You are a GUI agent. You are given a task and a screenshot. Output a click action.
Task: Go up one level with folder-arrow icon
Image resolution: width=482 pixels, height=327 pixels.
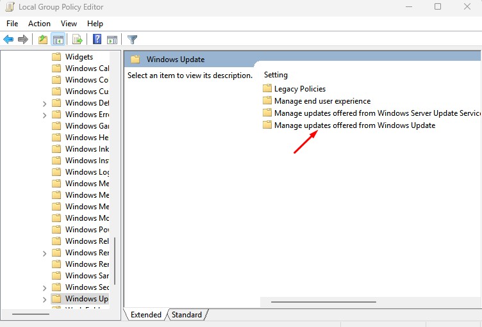tap(43, 39)
